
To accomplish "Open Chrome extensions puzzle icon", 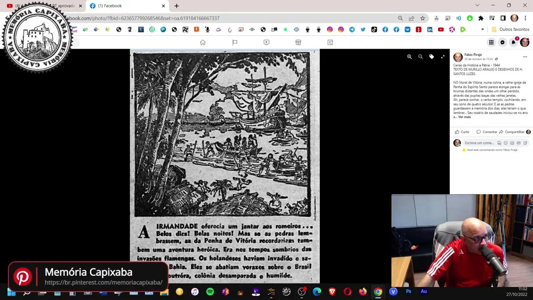I will pyautogui.click(x=481, y=18).
